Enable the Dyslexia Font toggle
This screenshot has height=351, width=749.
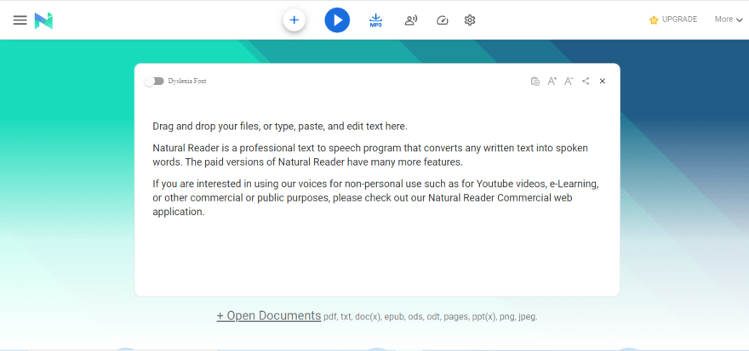pyautogui.click(x=154, y=81)
